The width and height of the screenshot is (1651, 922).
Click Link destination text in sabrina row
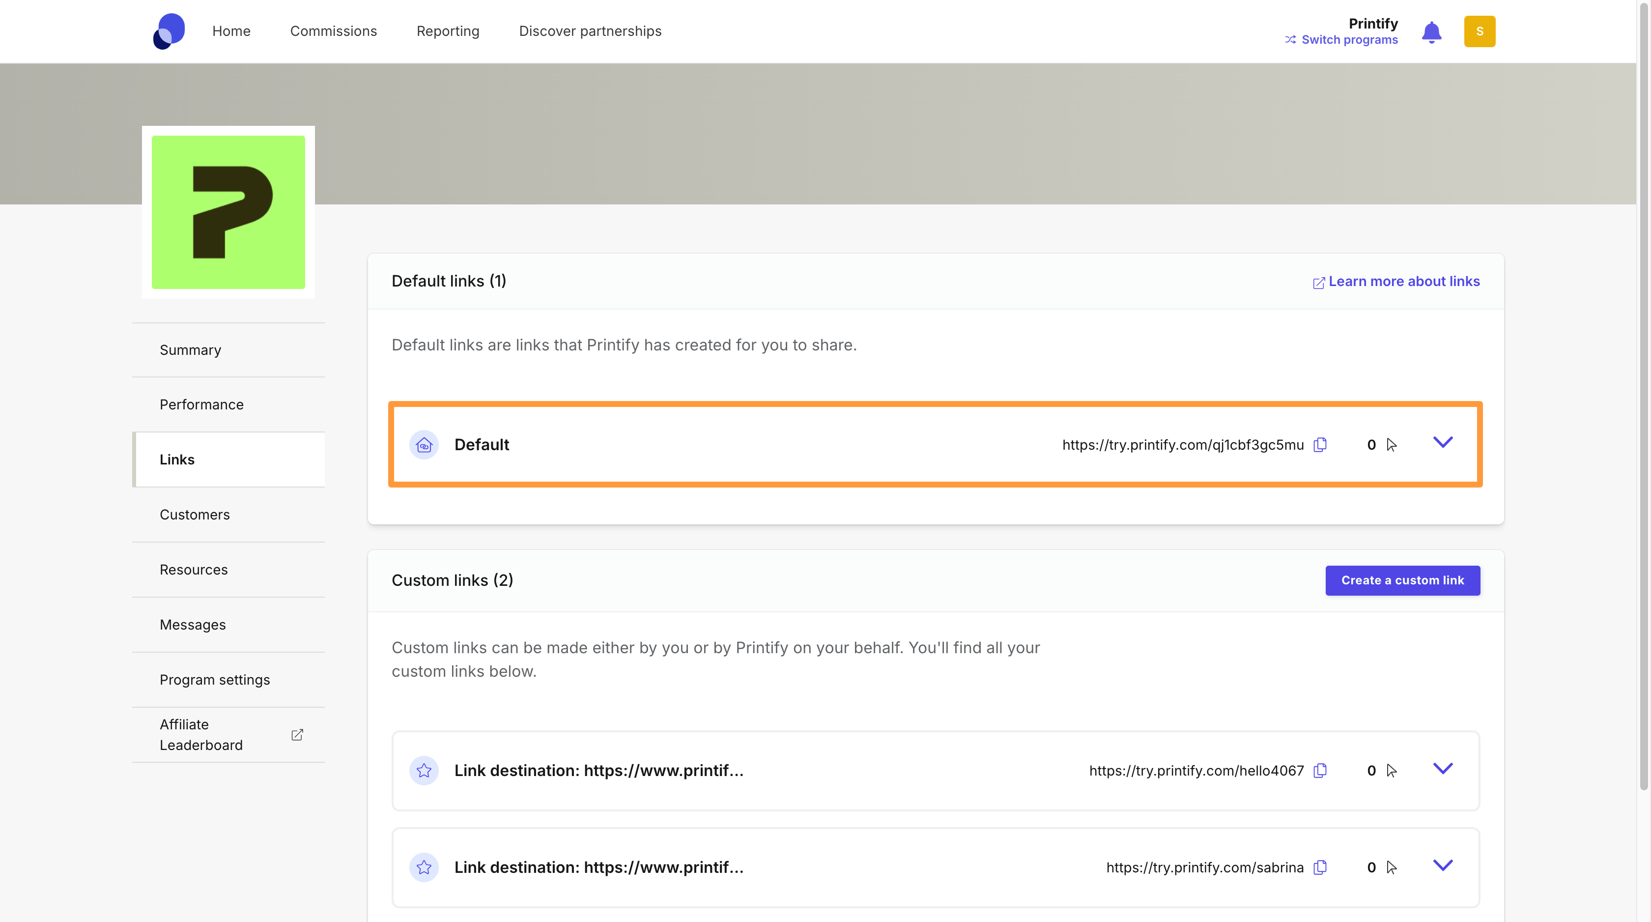[598, 867]
